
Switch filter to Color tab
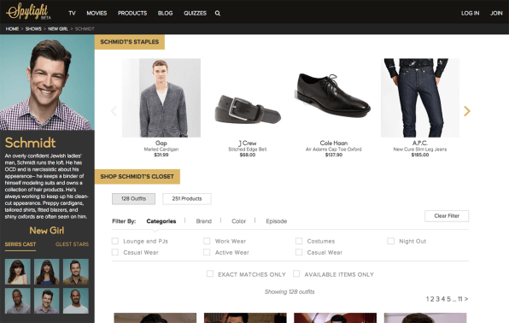pos(238,221)
